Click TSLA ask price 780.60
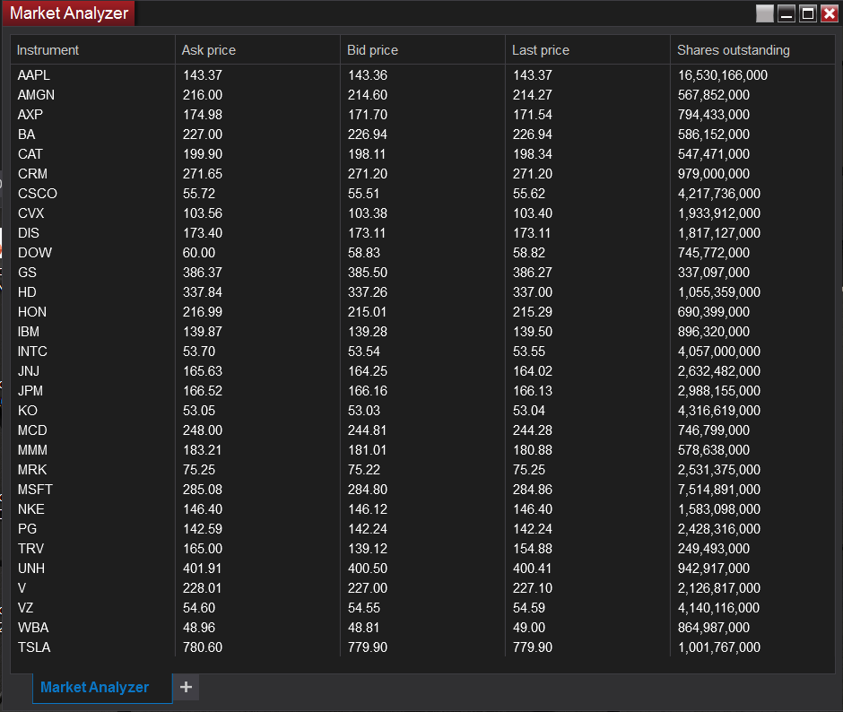This screenshot has width=843, height=712. pos(203,647)
